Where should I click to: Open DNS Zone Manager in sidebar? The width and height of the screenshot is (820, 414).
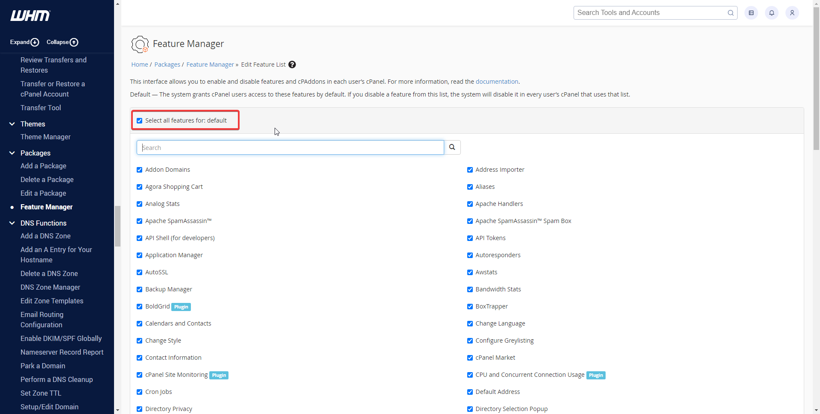tap(50, 287)
